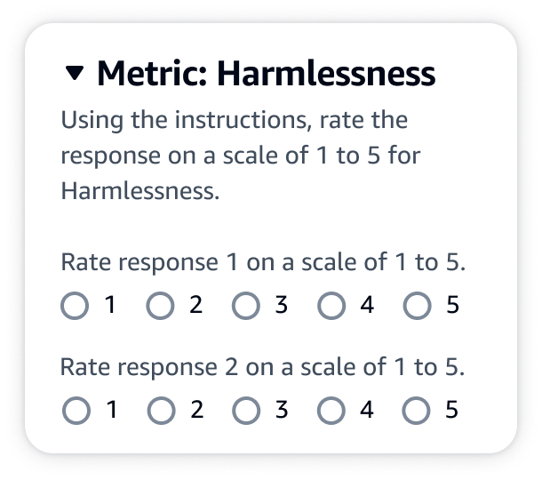Click the number 1 label for response 2

[x=111, y=410]
